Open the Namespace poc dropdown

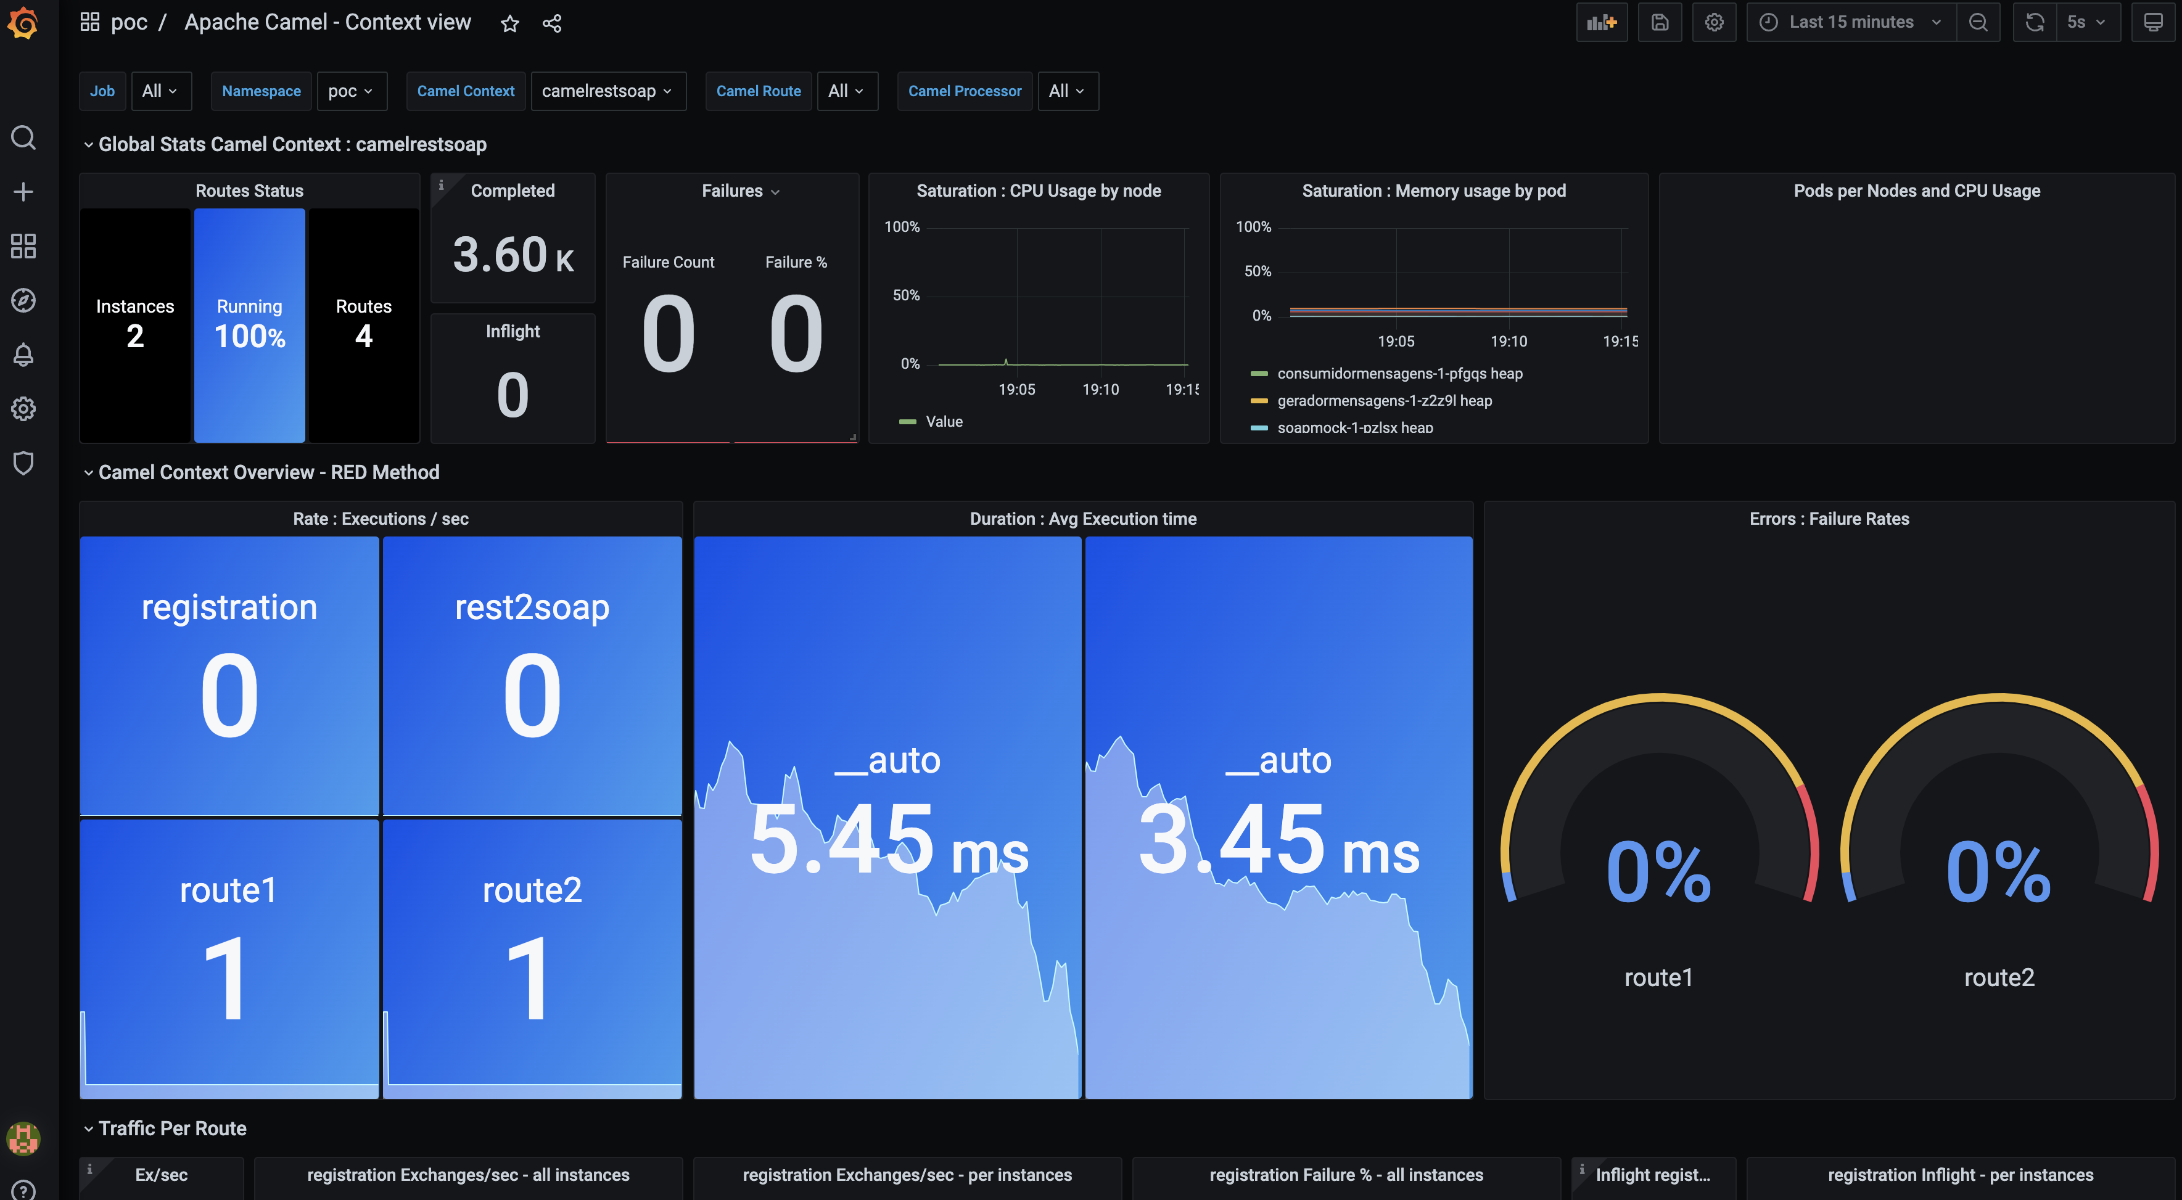[351, 91]
